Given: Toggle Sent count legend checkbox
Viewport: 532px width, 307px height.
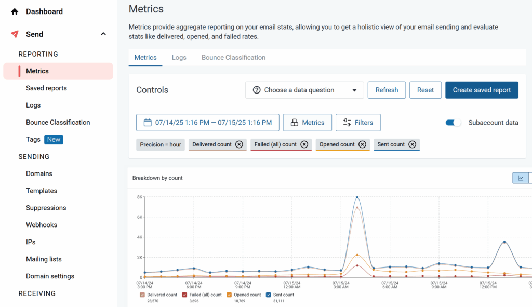Looking at the screenshot, I should coord(268,295).
